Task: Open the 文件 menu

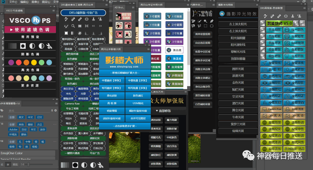Action: [13, 2]
